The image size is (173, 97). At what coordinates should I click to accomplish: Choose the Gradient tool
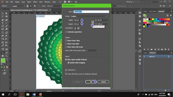tap(6, 43)
